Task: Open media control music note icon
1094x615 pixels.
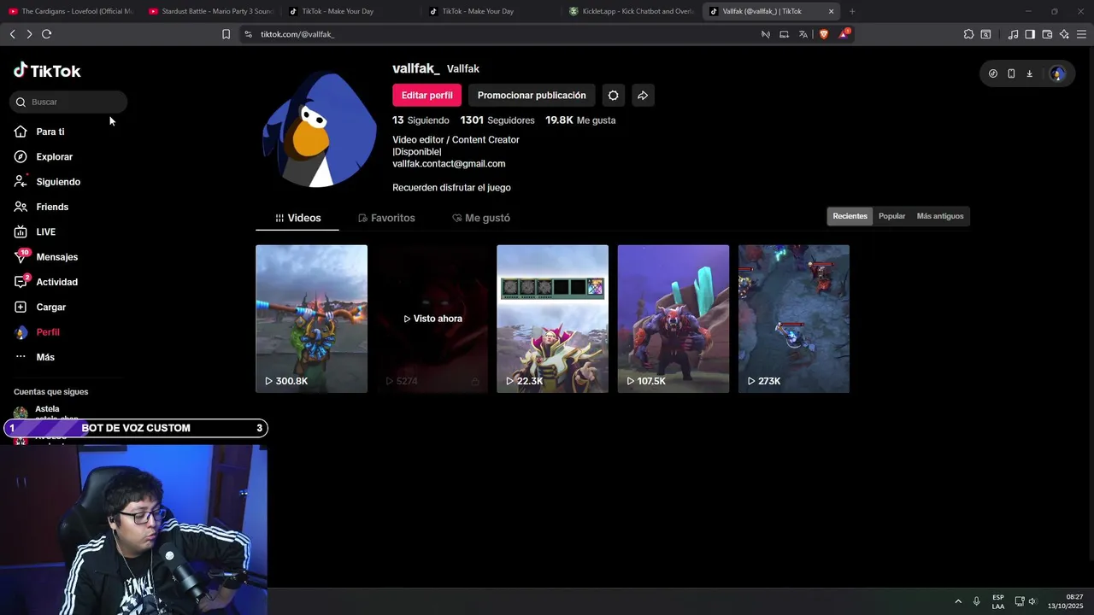Action: coord(1013,34)
